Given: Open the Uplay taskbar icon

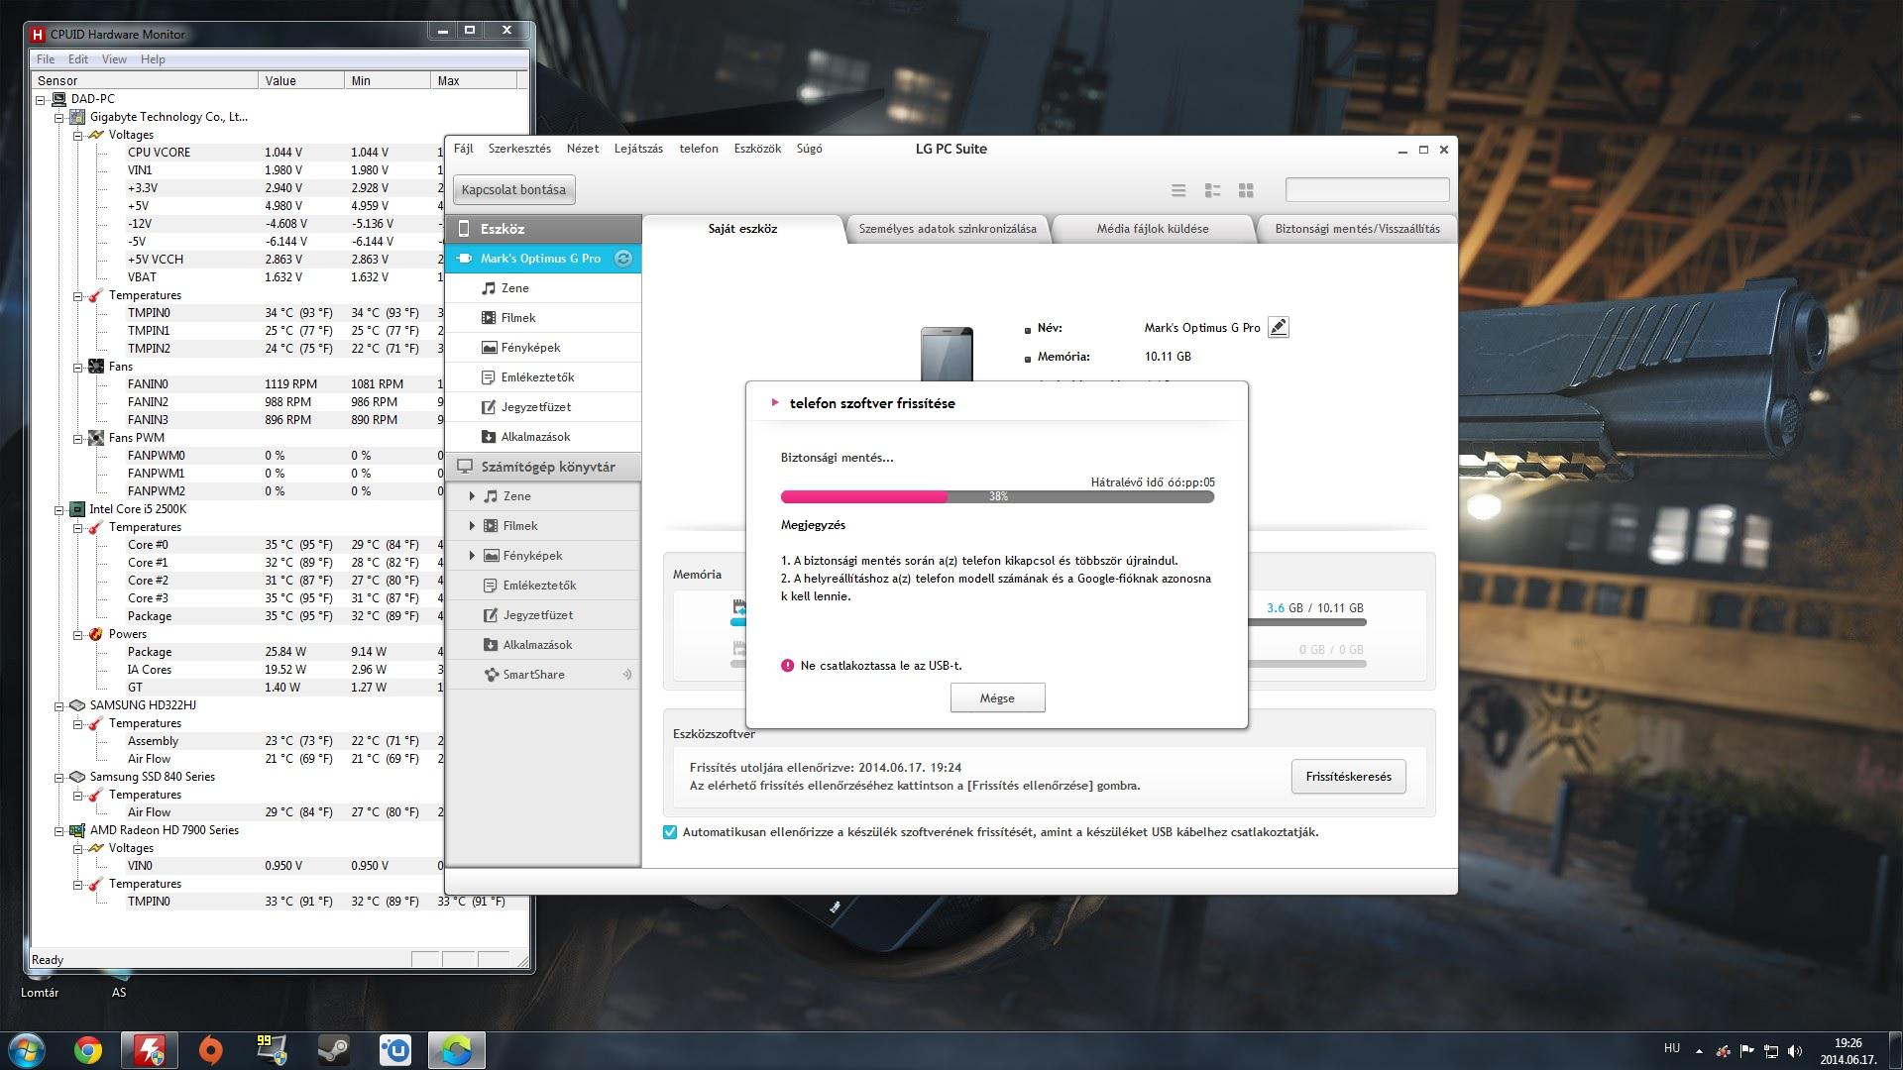Looking at the screenshot, I should pyautogui.click(x=395, y=1050).
